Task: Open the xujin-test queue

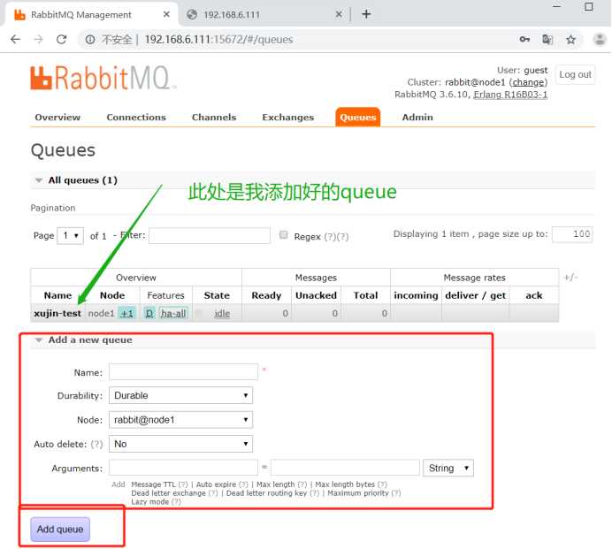Action: click(x=57, y=313)
